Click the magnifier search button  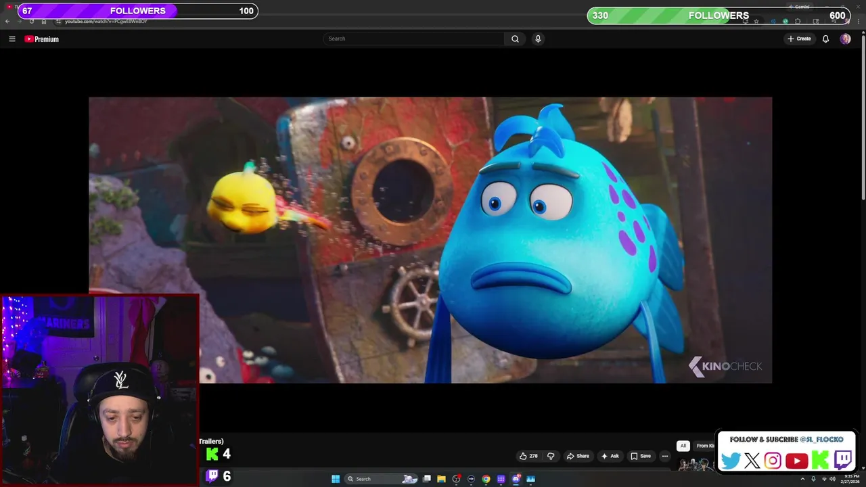[x=515, y=39]
